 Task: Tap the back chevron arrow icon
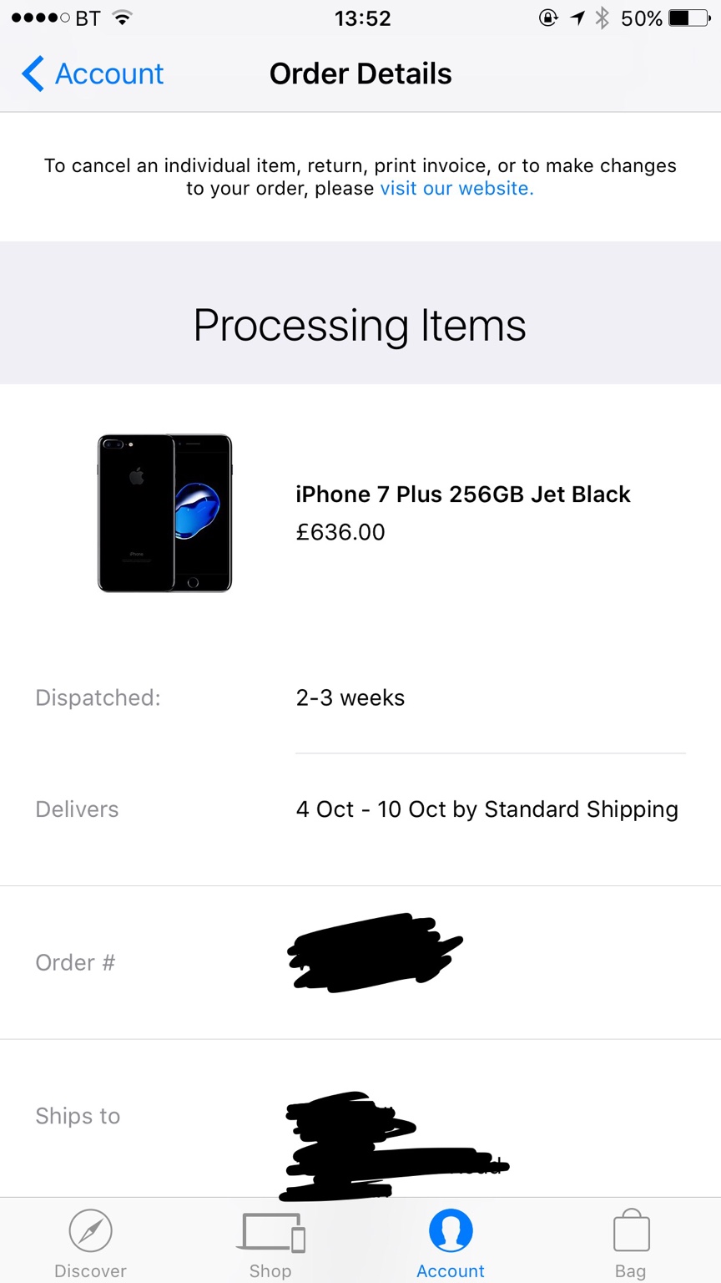click(x=33, y=74)
